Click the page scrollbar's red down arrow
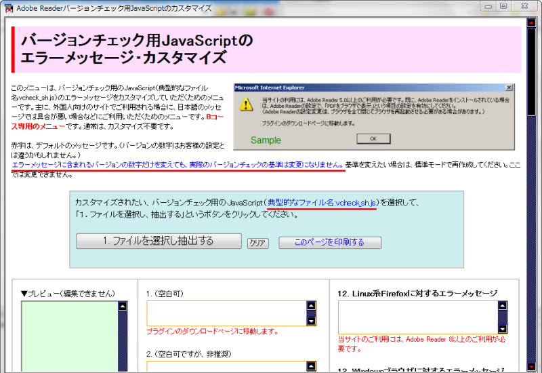This screenshot has width=542, height=373. 531,366
